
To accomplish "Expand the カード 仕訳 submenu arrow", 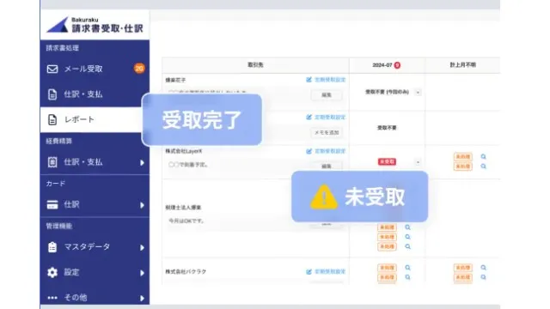I will 142,205.
